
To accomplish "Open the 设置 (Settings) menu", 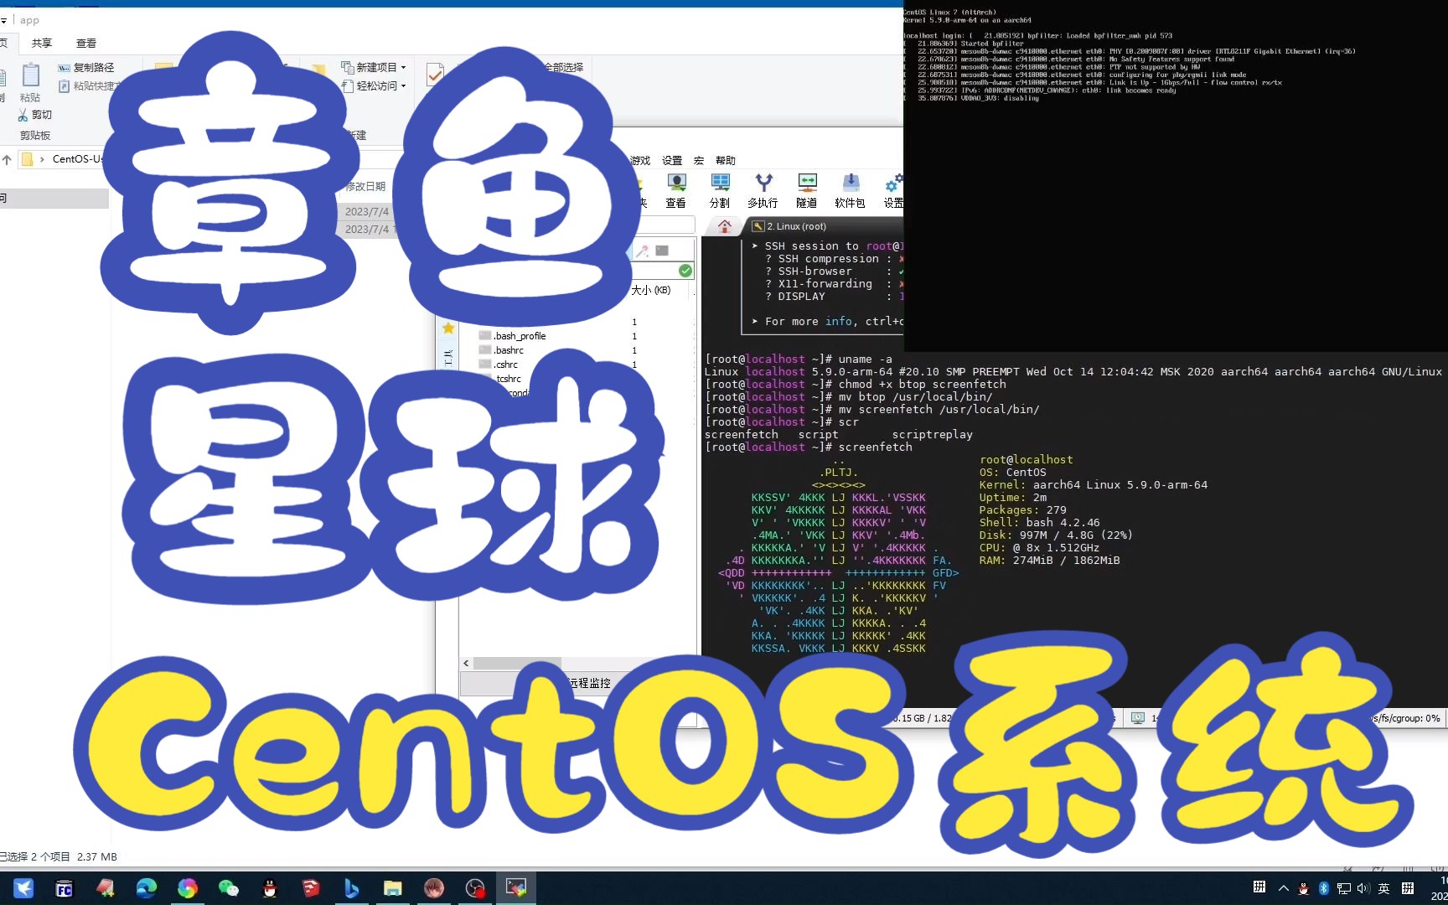I will pyautogui.click(x=672, y=160).
